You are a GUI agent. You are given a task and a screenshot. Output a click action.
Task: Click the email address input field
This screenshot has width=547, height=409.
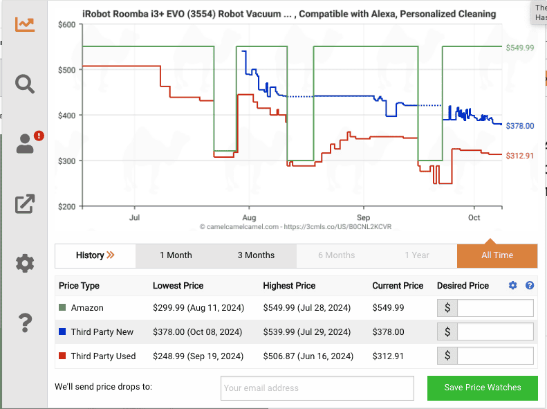(317, 388)
